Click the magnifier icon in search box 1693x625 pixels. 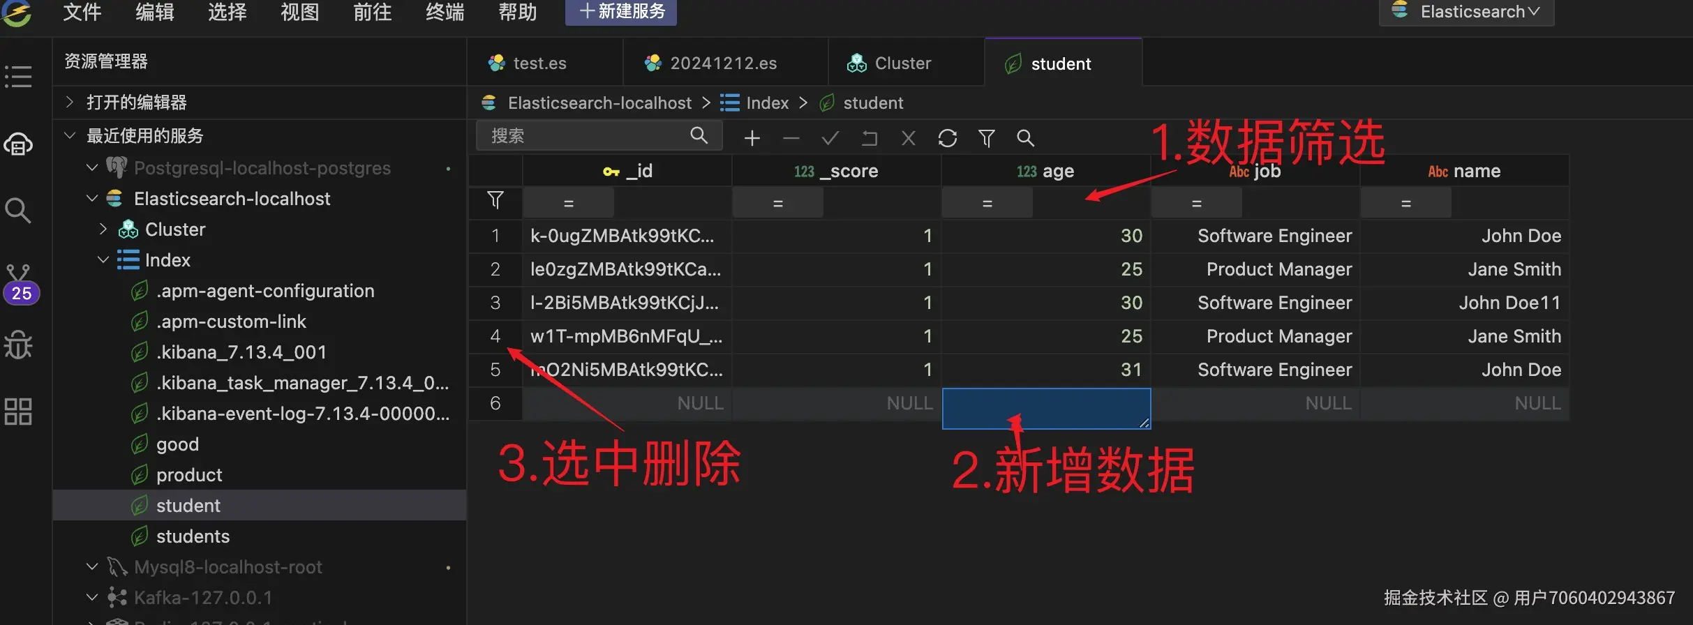[x=699, y=135]
